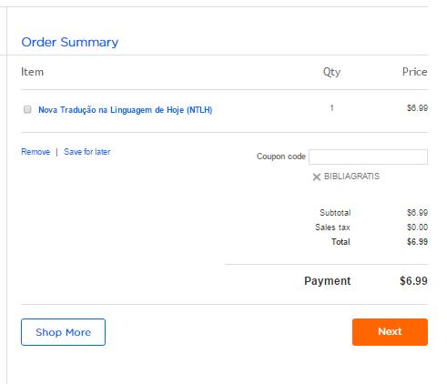Select the Item column header
This screenshot has width=447, height=384.
pos(32,72)
